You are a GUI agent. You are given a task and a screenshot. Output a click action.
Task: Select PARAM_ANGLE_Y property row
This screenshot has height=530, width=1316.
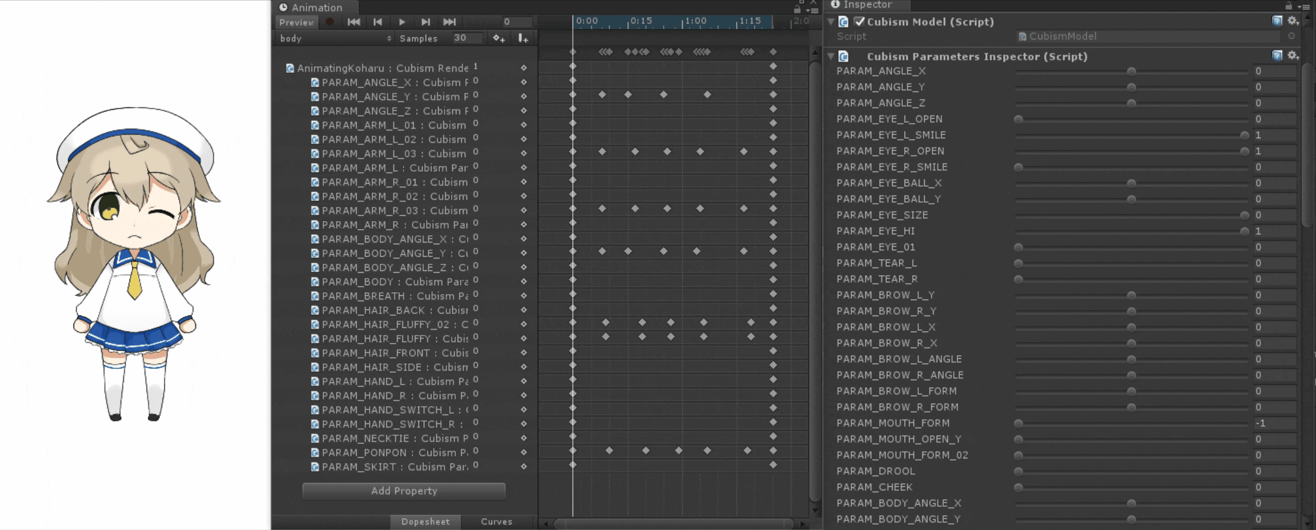[x=405, y=96]
